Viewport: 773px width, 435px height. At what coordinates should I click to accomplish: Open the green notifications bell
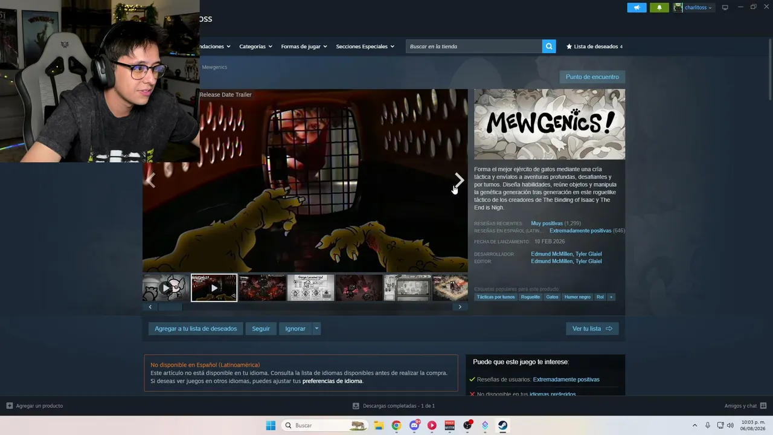(659, 7)
